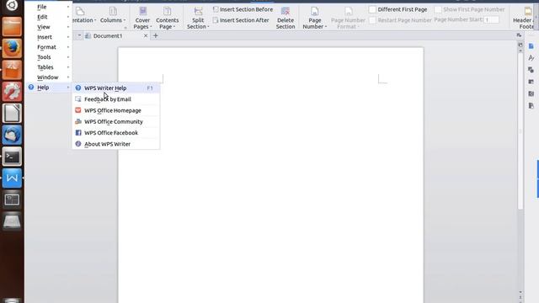This screenshot has width=539, height=303.
Task: Open the tab list dropdown arrow
Action: 79,35
